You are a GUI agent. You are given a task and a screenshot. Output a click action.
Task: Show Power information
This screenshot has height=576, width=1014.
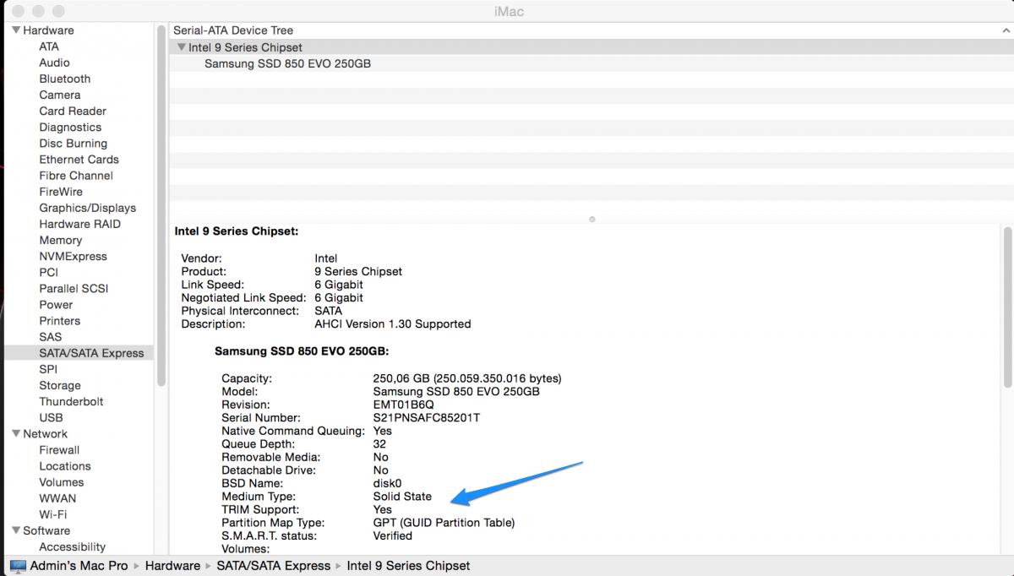56,304
